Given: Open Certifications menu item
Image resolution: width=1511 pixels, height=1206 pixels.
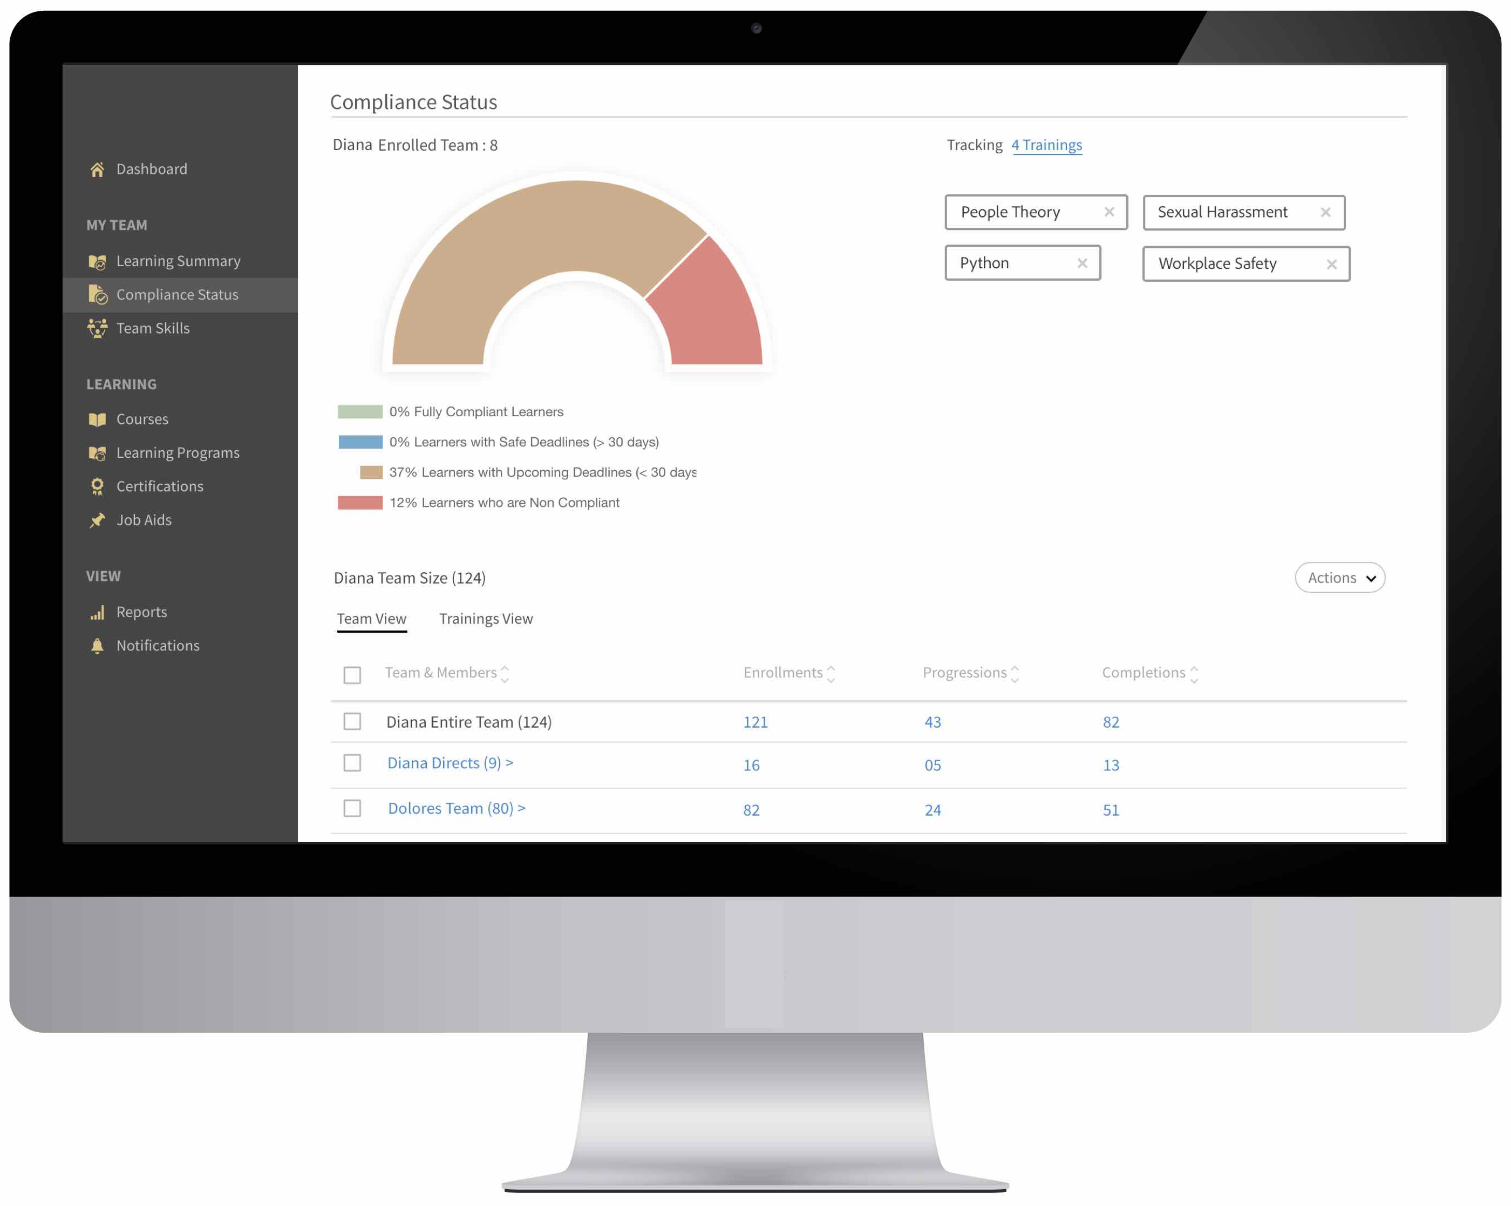Looking at the screenshot, I should 160,486.
